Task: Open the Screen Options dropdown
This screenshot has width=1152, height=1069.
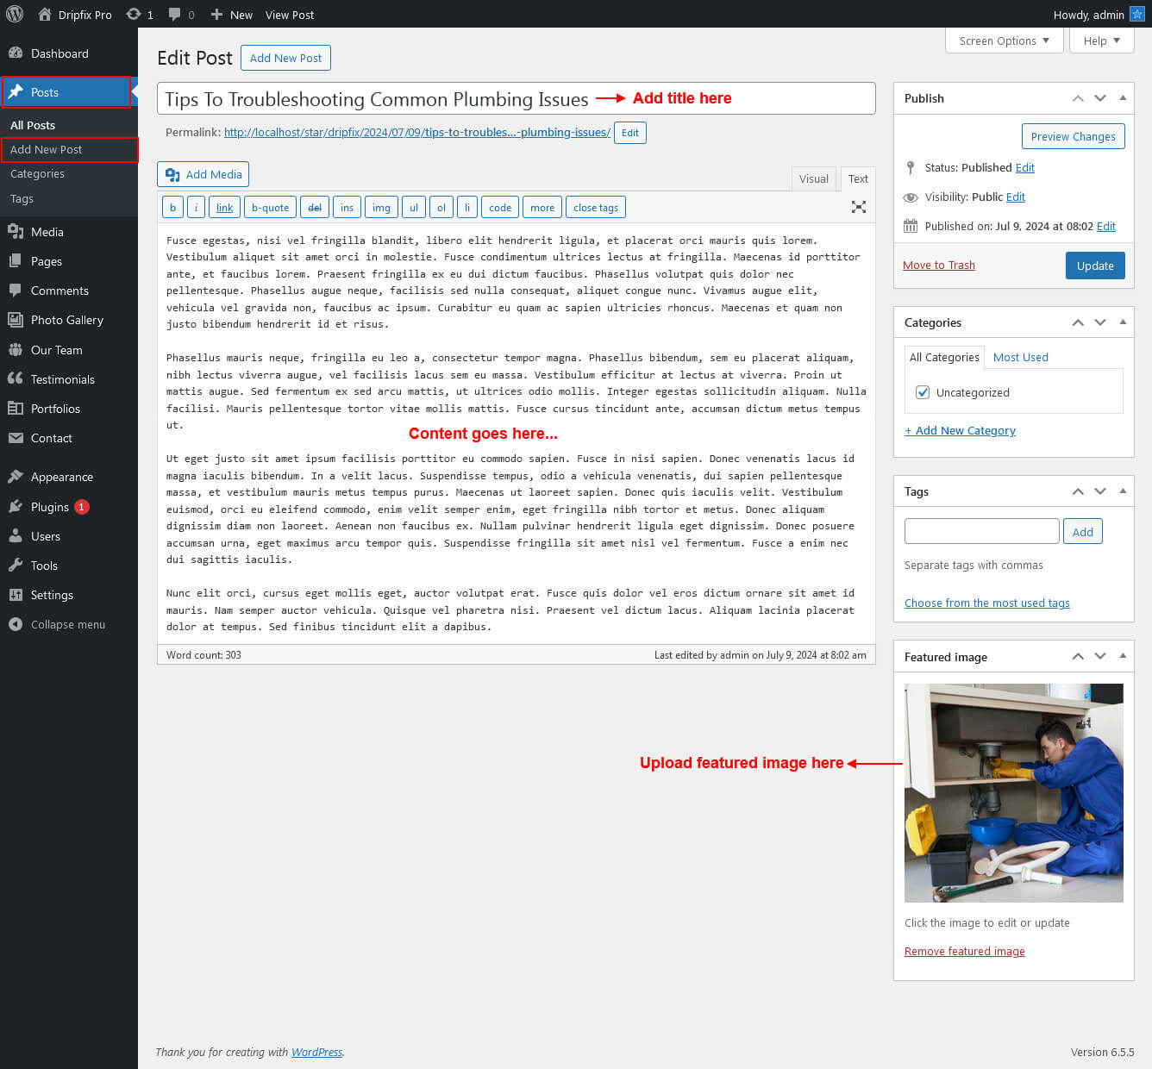Action: [1005, 41]
